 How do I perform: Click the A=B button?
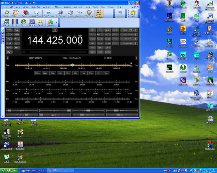click(9, 43)
